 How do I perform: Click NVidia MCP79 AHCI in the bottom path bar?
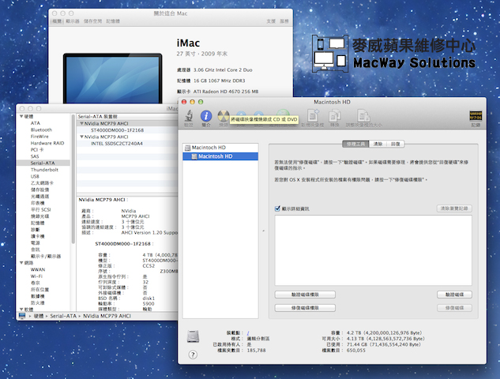[x=107, y=316]
